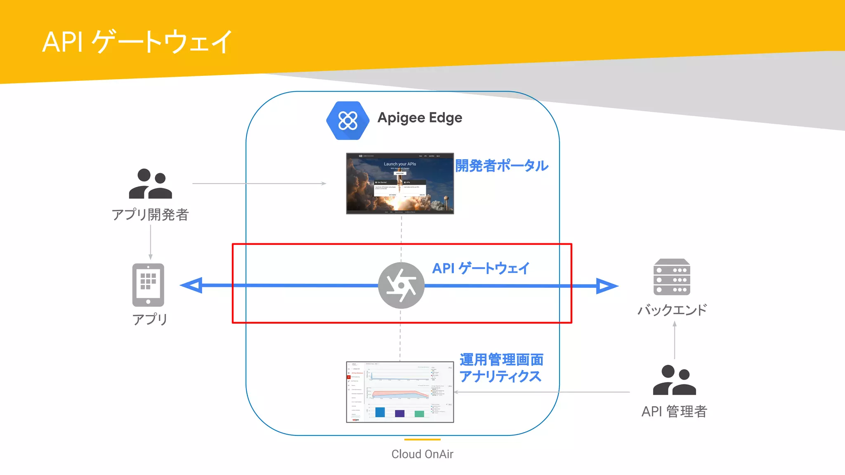Select the アプリ caption under tablet
845x475 pixels.
point(150,319)
